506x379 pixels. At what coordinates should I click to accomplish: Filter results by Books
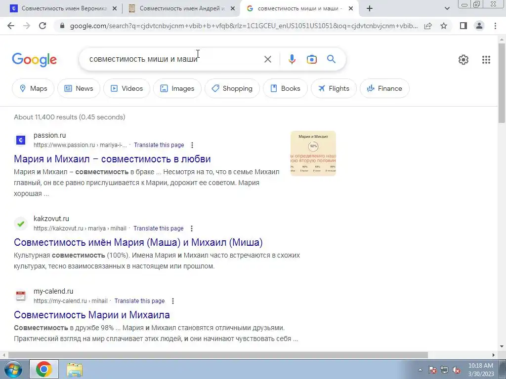pos(285,88)
